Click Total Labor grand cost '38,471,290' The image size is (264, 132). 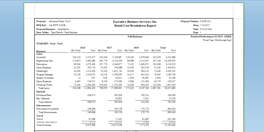pos(170,88)
